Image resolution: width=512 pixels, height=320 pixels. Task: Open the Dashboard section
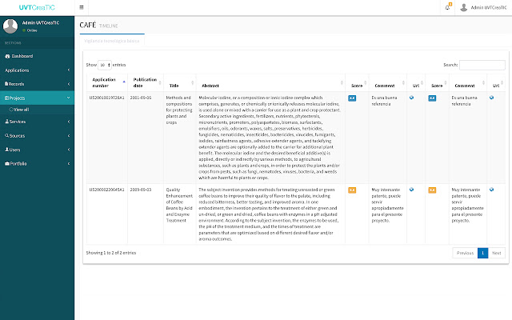(22, 56)
